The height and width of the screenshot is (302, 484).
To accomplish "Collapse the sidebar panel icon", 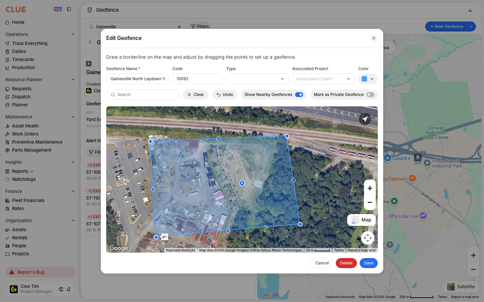I will pos(69,9).
